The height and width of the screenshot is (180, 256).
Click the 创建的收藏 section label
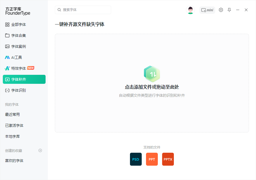click(x=14, y=151)
